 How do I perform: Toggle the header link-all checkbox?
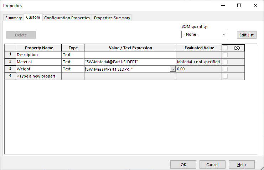(x=225, y=48)
